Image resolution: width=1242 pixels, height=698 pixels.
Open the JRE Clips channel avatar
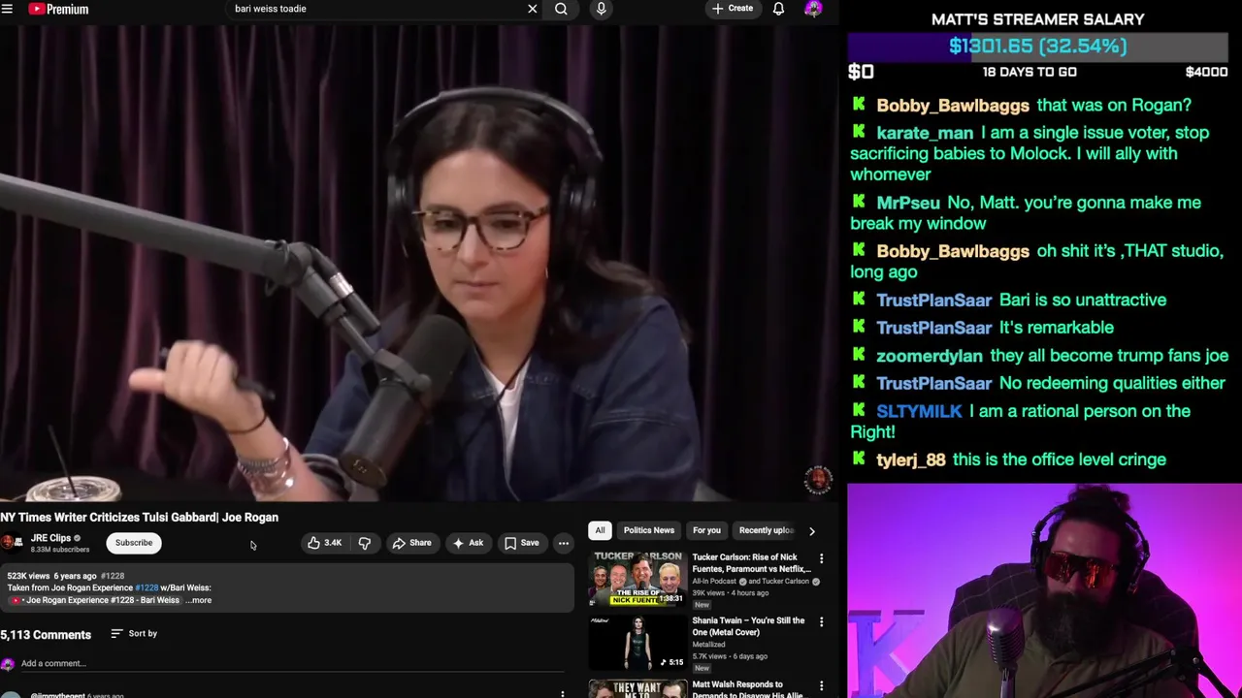[x=12, y=543]
